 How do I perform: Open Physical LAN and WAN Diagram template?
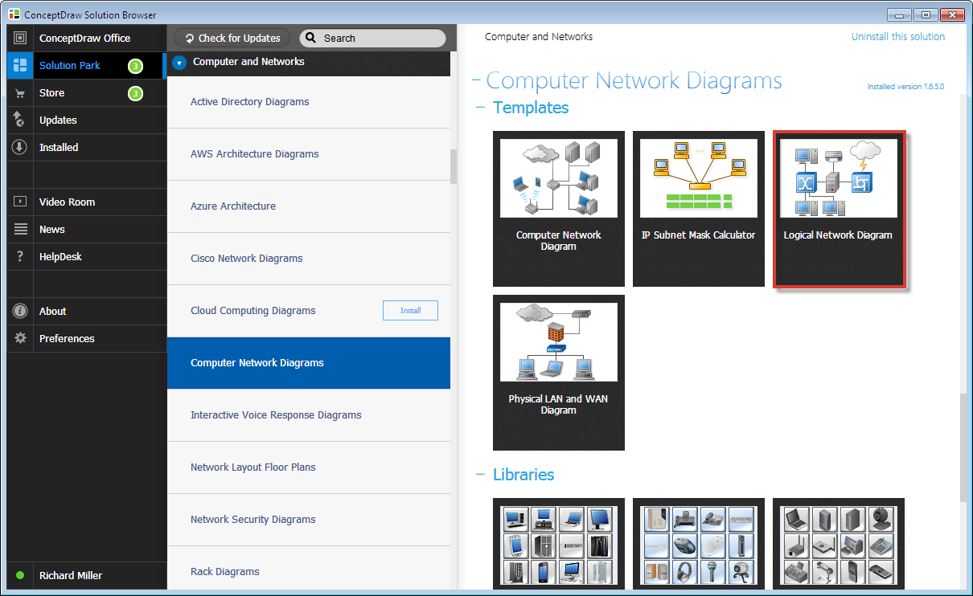559,373
